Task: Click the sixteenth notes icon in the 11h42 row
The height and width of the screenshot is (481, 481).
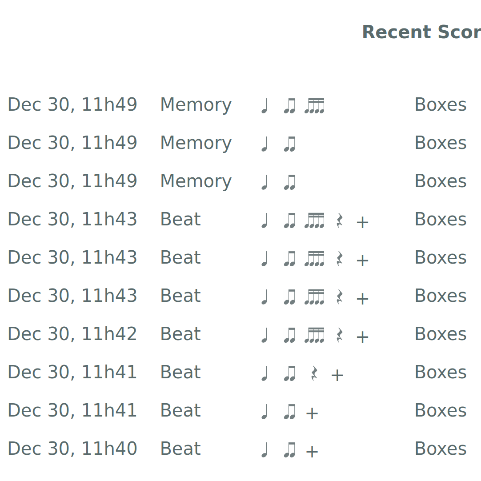Action: (x=314, y=335)
